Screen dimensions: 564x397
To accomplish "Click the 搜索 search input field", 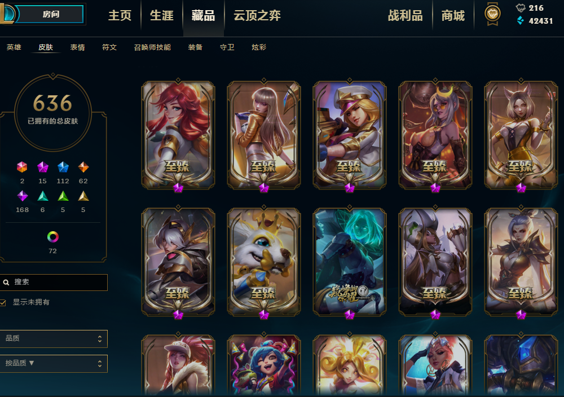I will tap(53, 283).
